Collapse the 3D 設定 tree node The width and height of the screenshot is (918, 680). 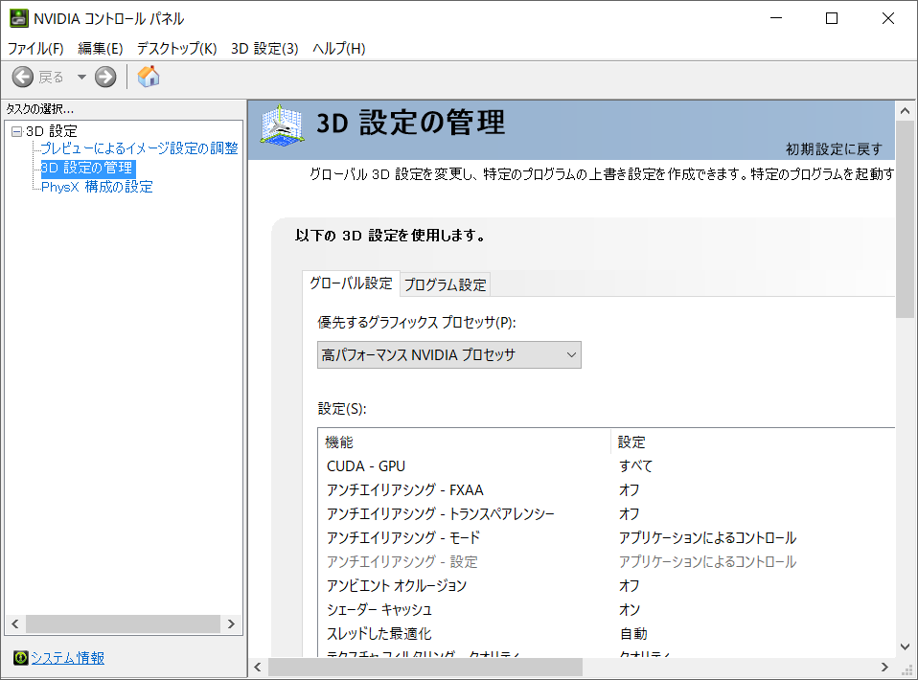(16, 131)
